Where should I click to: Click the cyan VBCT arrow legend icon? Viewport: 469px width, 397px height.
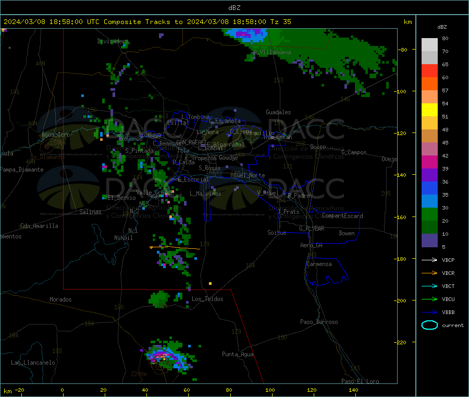click(x=429, y=286)
